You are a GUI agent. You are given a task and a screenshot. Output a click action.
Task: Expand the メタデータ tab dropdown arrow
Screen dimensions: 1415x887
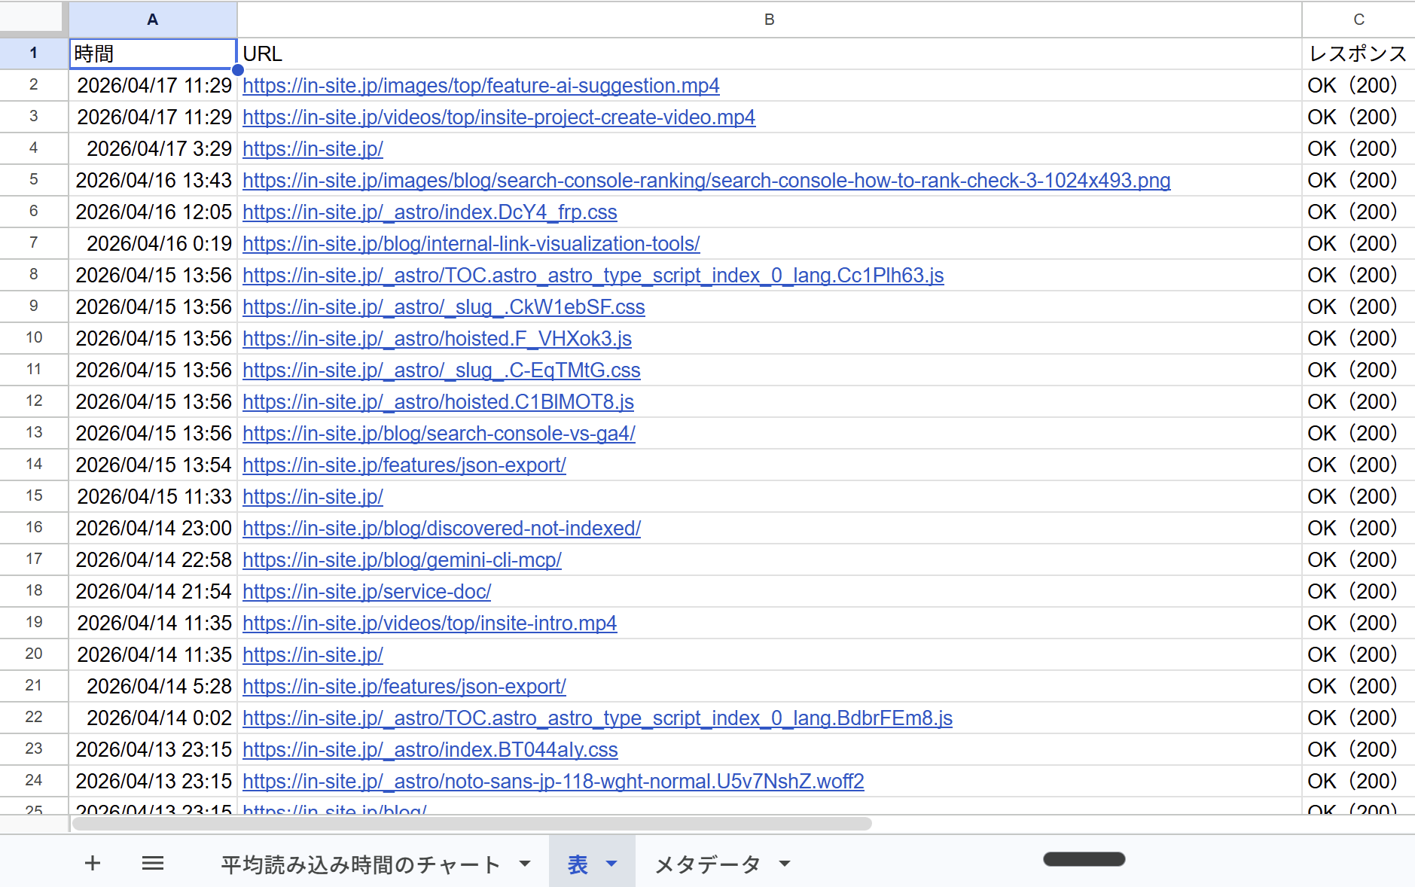point(785,864)
